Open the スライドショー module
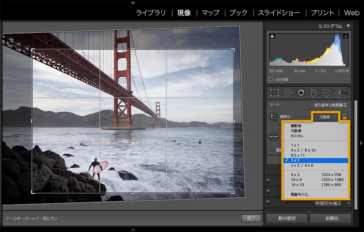Screen dimensions: 364x232 (x=279, y=13)
